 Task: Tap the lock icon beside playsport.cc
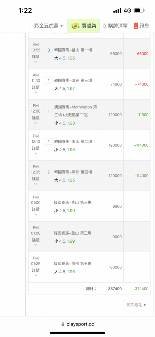(x=63, y=324)
